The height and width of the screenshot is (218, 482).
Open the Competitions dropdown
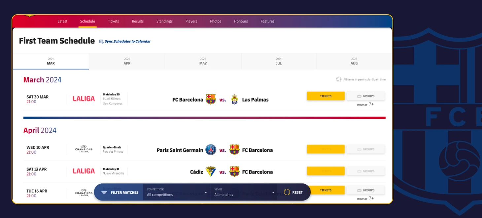tap(177, 192)
